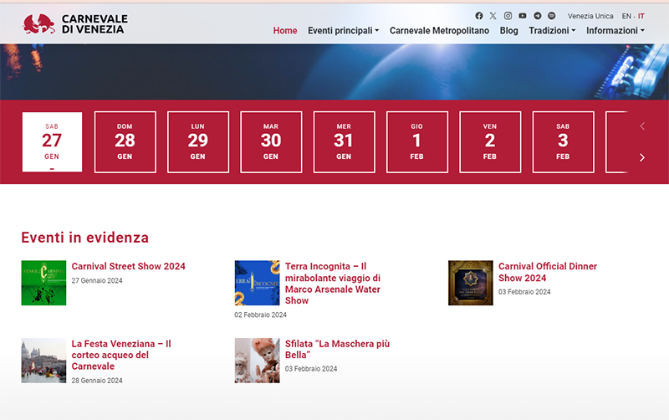The height and width of the screenshot is (420, 669).
Task: Open Terra Incognita Water Show link
Action: point(333,284)
